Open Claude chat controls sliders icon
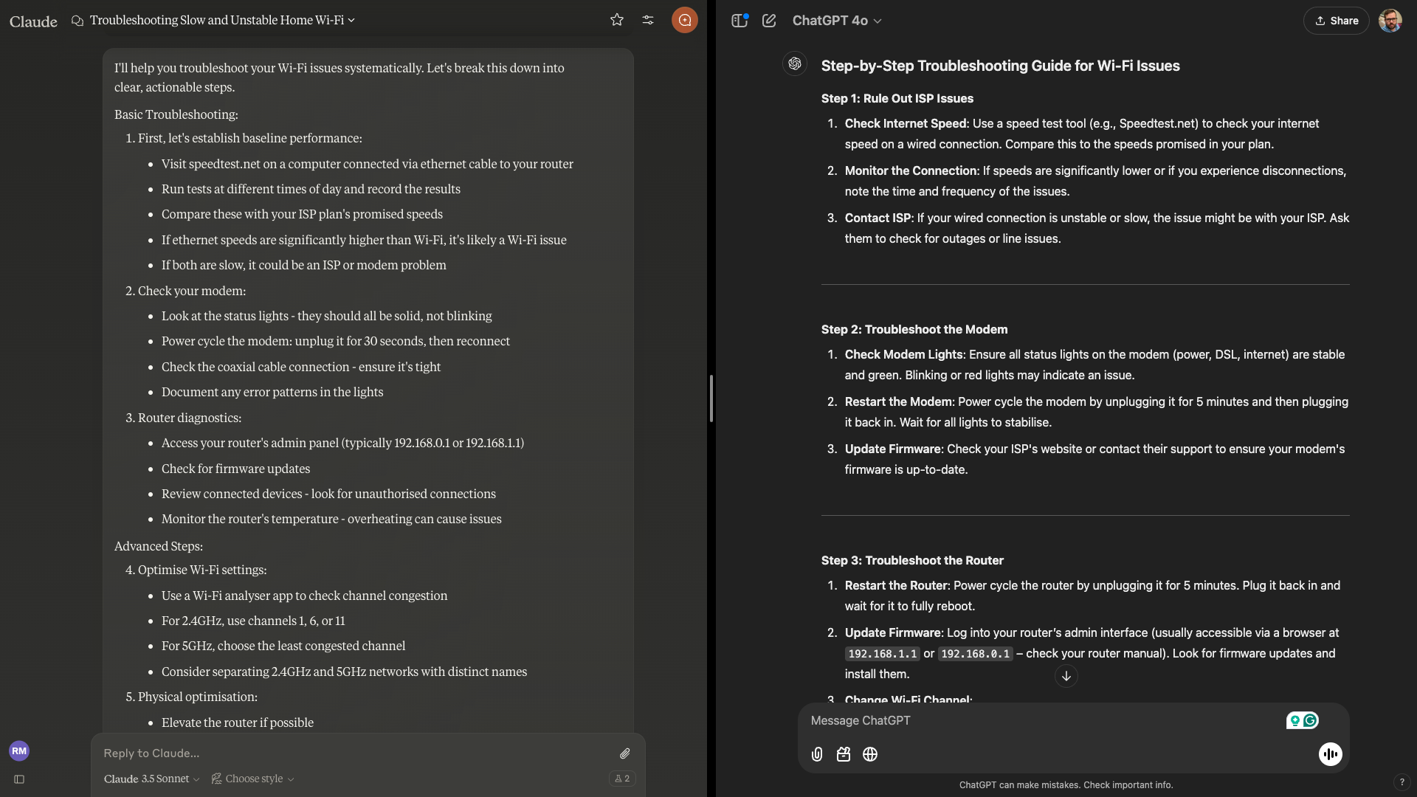This screenshot has height=797, width=1417. [x=648, y=20]
